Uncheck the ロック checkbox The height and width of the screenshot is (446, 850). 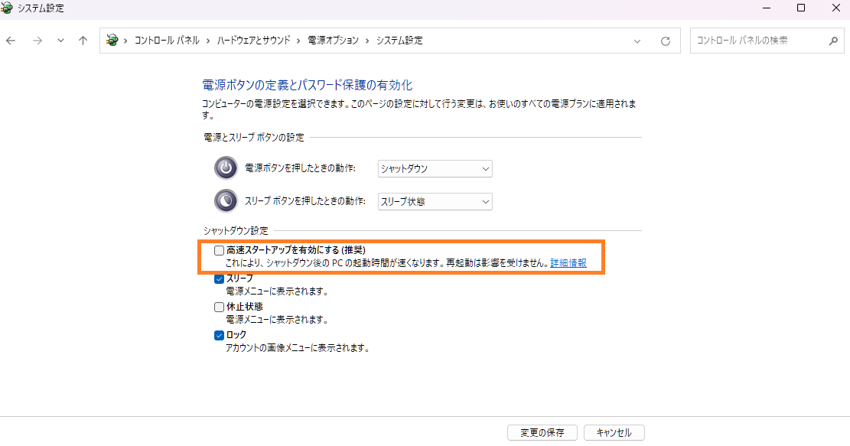219,335
